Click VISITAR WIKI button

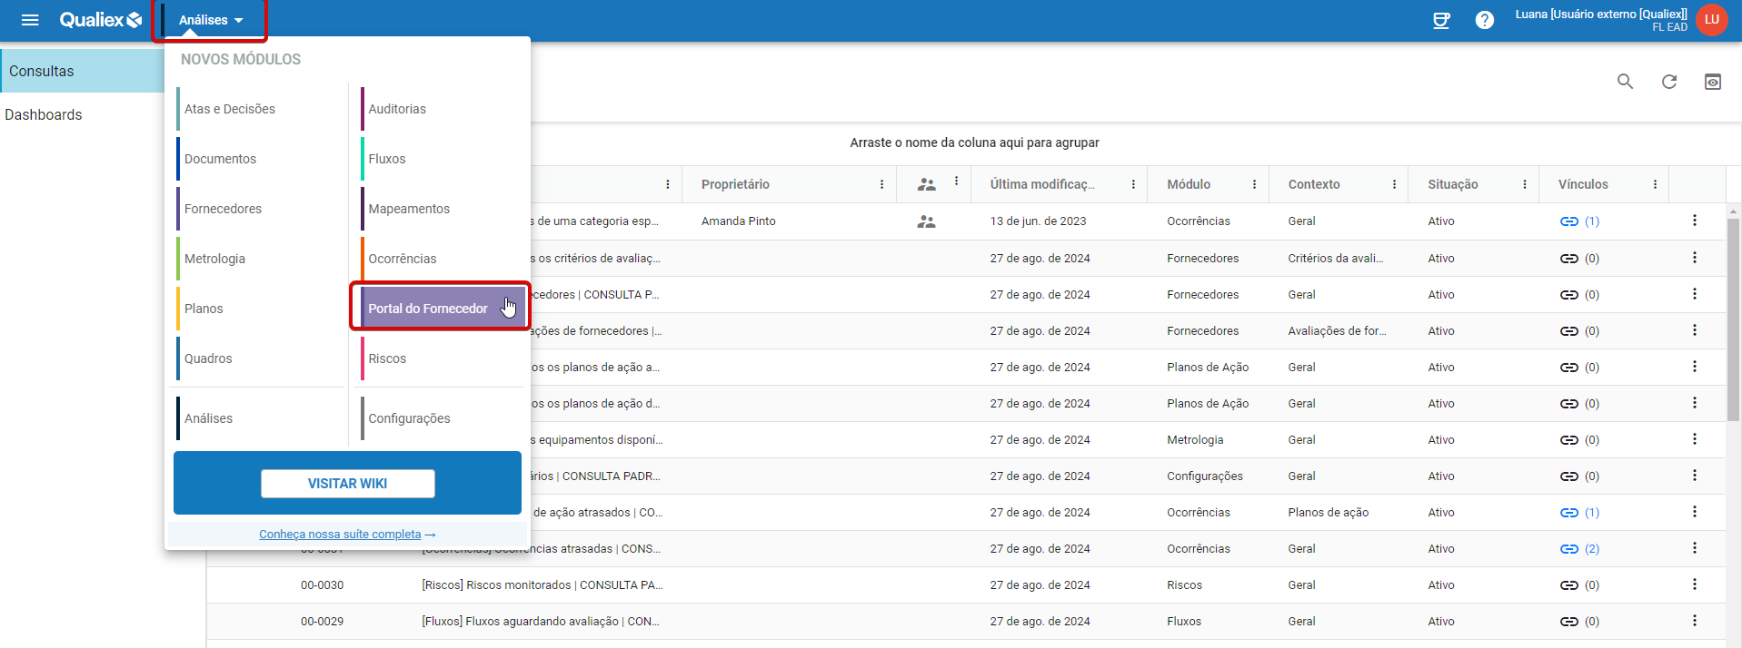coord(348,484)
